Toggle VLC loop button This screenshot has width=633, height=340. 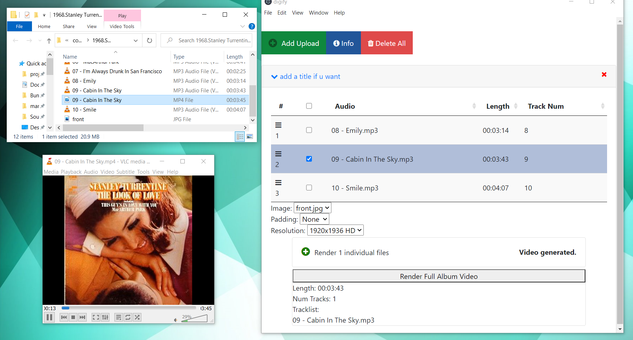coord(128,317)
